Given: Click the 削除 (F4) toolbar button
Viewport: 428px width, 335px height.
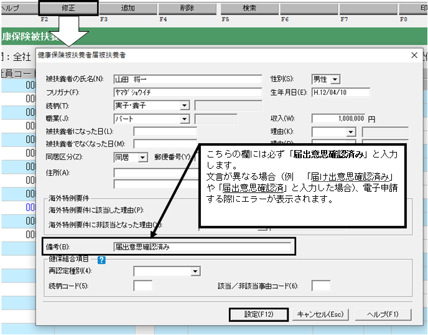Looking at the screenshot, I should (187, 8).
